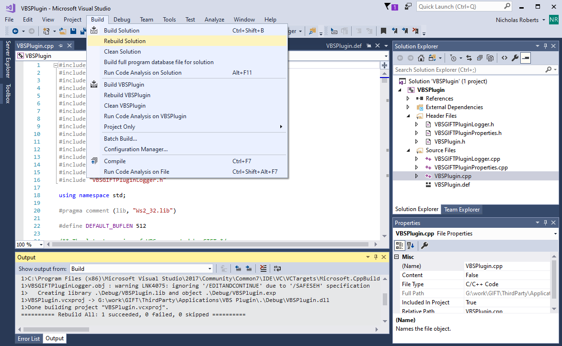Click the Output panel vertical scrollbar thumb

(x=385, y=299)
